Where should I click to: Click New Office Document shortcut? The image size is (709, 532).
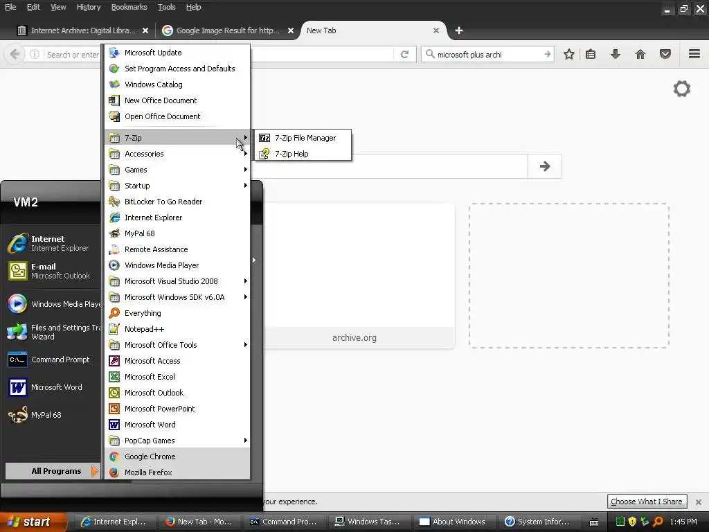177,100
